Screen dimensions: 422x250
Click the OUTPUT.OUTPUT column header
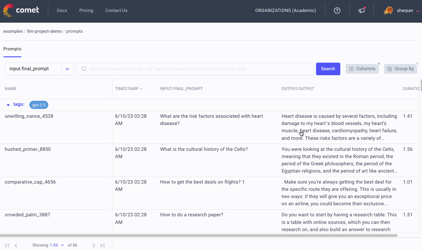coord(298,89)
